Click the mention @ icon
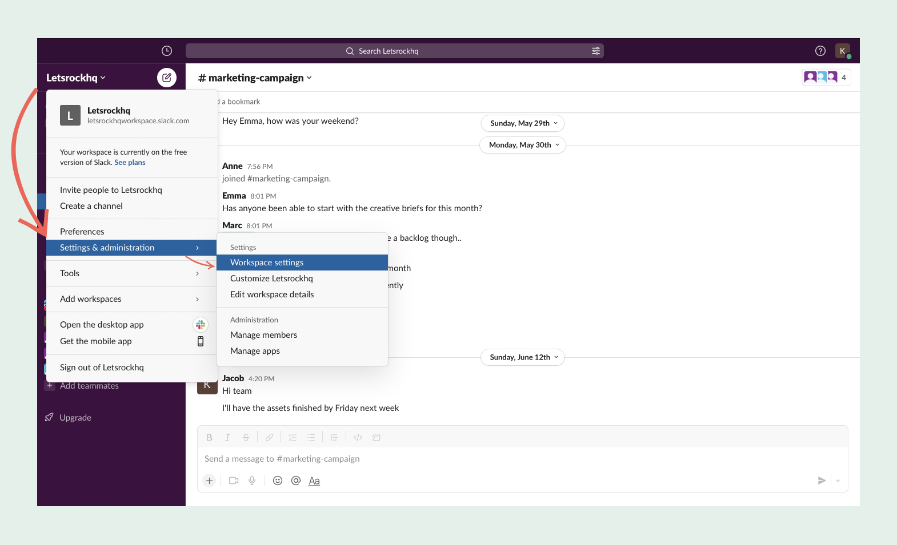This screenshot has height=545, width=897. (x=296, y=481)
